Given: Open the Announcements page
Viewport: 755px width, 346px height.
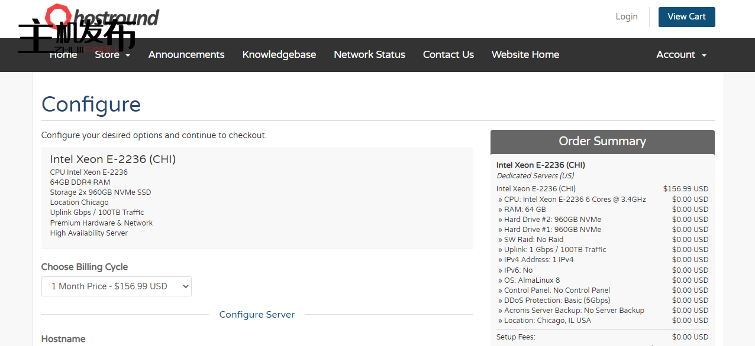Looking at the screenshot, I should (186, 54).
